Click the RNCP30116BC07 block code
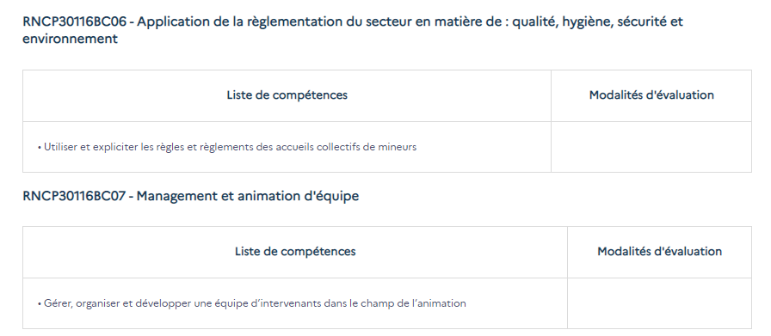Screen dimensions: 771x336 tap(74, 196)
